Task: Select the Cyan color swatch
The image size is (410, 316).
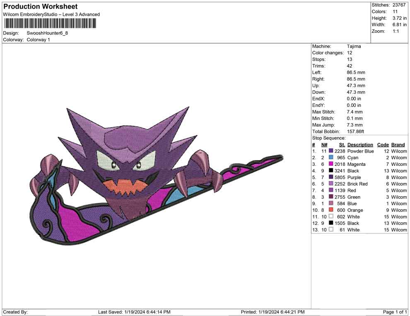Action: [x=331, y=158]
